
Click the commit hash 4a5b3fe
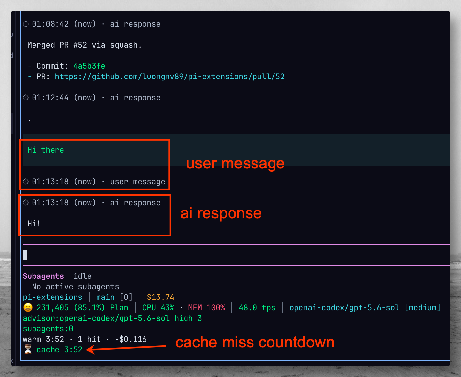tap(89, 66)
